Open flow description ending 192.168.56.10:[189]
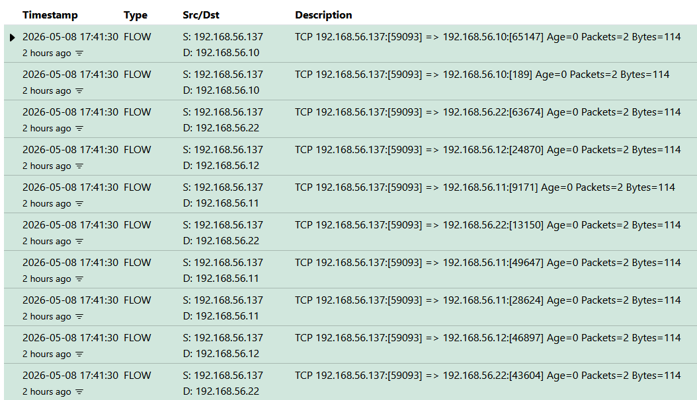 pyautogui.click(x=482, y=75)
